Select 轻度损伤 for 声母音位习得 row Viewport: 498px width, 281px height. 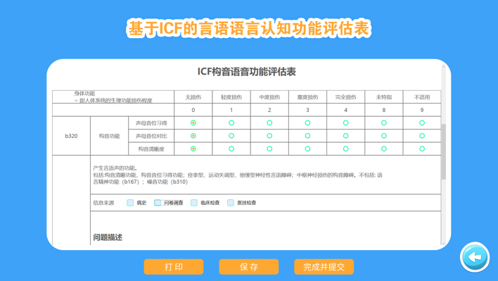[231, 123]
